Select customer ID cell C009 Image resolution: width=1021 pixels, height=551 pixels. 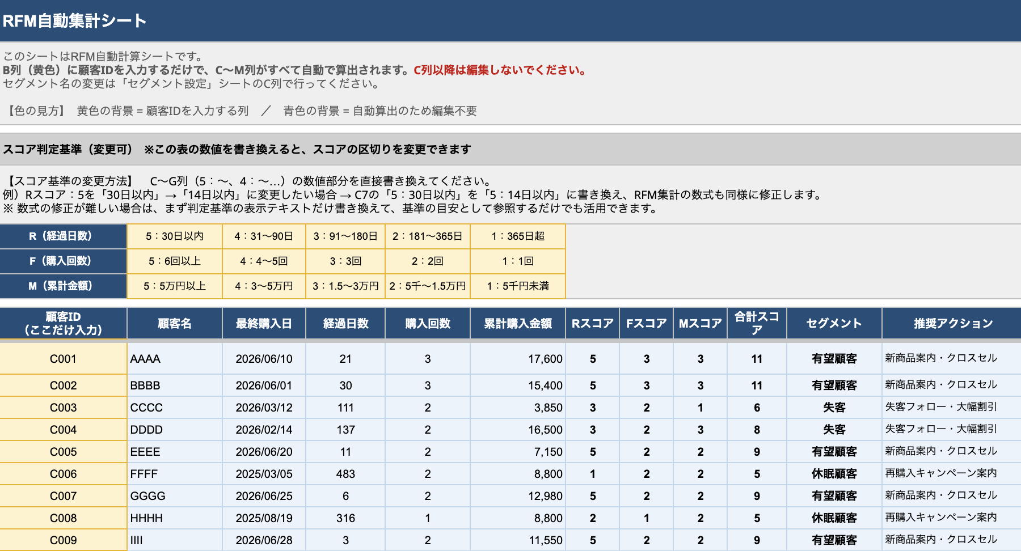pos(63,540)
